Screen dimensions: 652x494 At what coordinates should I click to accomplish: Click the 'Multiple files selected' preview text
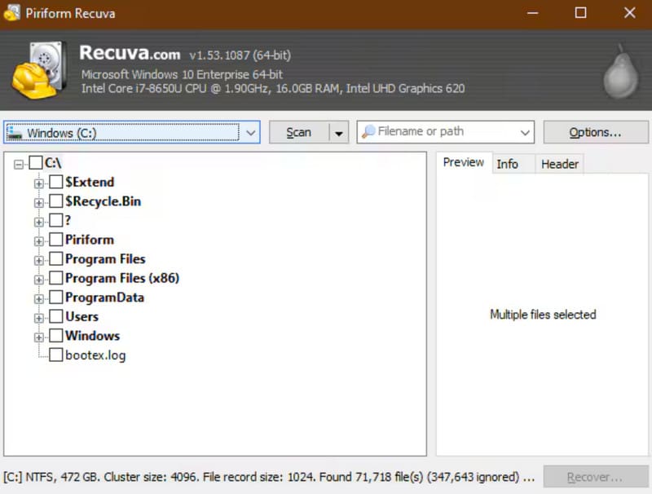coord(543,315)
